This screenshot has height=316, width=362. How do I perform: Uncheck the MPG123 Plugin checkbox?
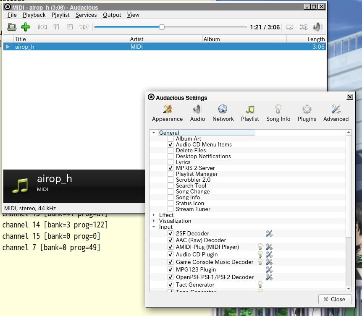171,269
